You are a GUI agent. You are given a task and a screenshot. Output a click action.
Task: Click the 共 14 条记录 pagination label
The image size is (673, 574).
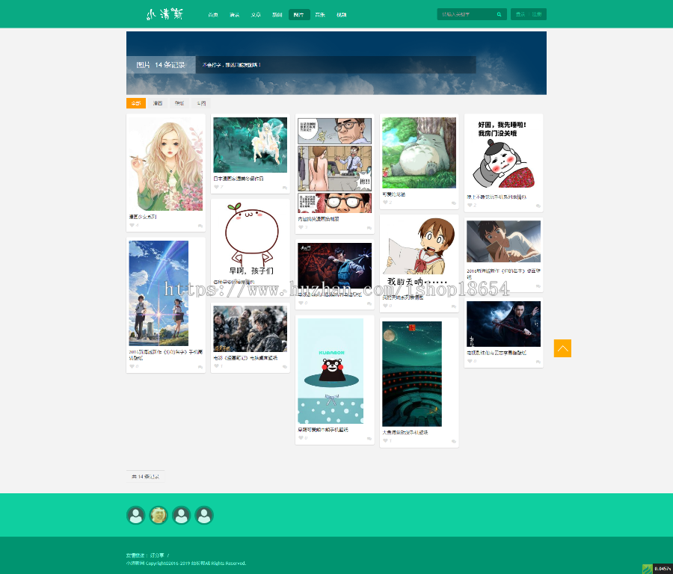(x=145, y=477)
